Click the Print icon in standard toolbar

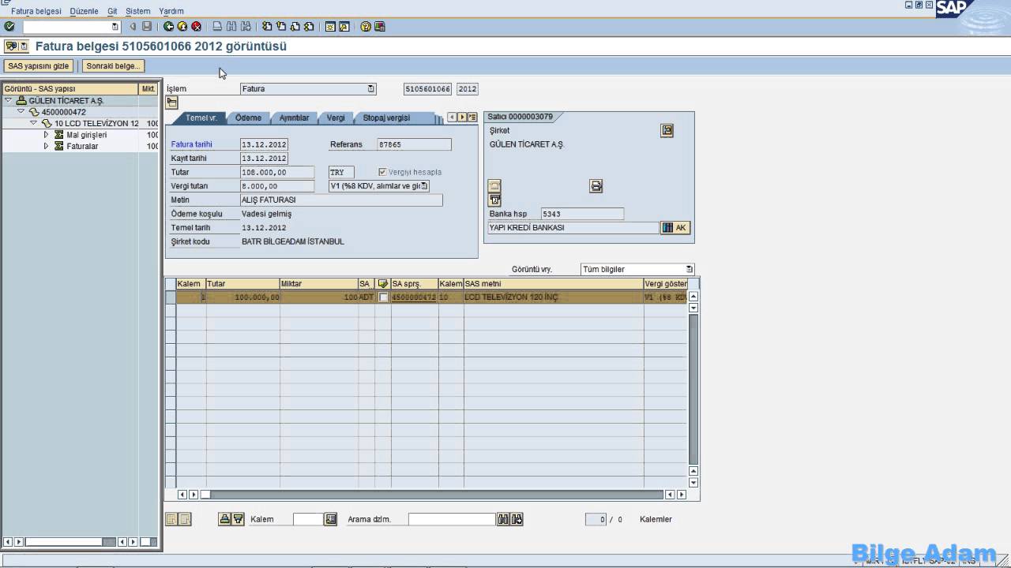[218, 27]
